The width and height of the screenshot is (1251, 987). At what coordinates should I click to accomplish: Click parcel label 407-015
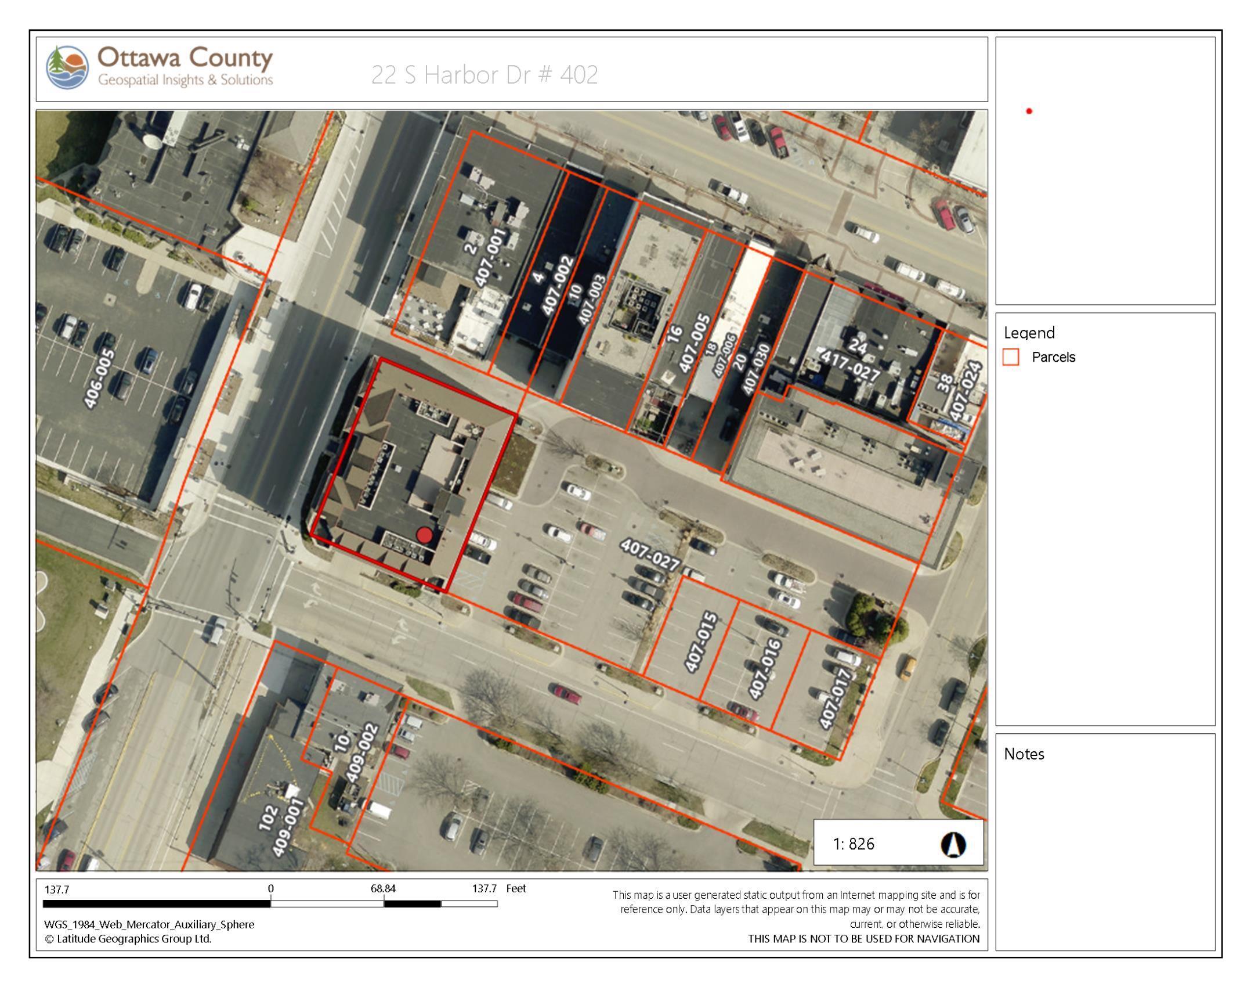point(702,642)
